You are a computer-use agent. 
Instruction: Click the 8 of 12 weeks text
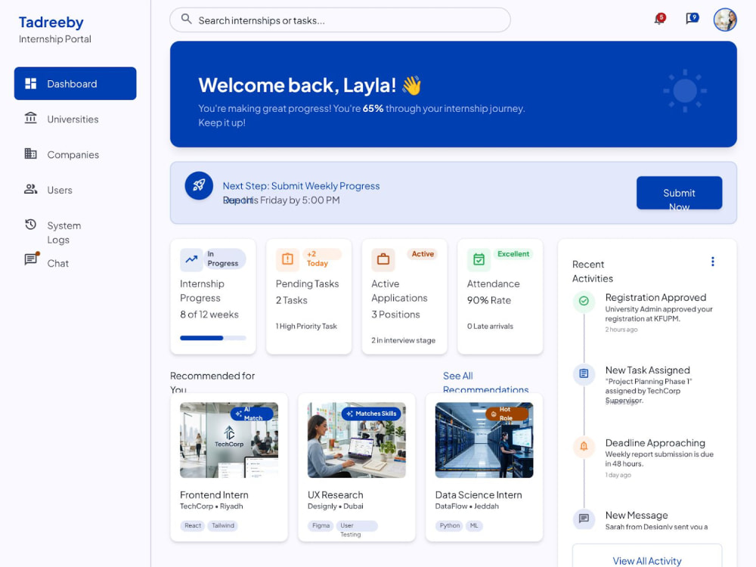[x=209, y=314]
